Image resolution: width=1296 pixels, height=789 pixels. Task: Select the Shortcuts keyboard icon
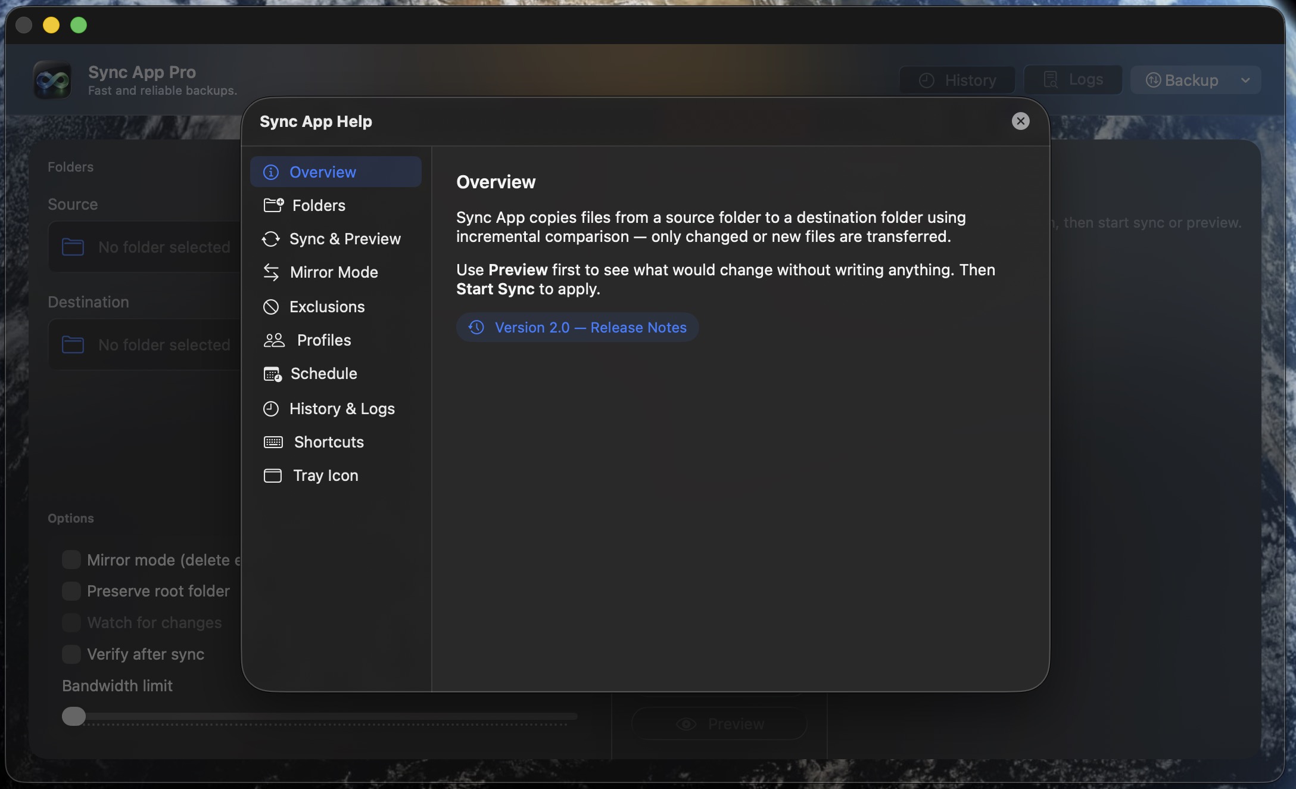[274, 442]
